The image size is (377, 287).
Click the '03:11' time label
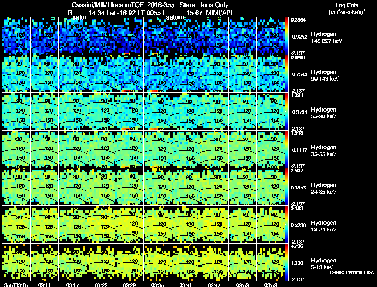tap(44, 285)
